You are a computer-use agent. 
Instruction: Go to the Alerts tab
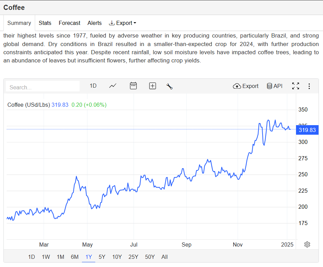[95, 23]
